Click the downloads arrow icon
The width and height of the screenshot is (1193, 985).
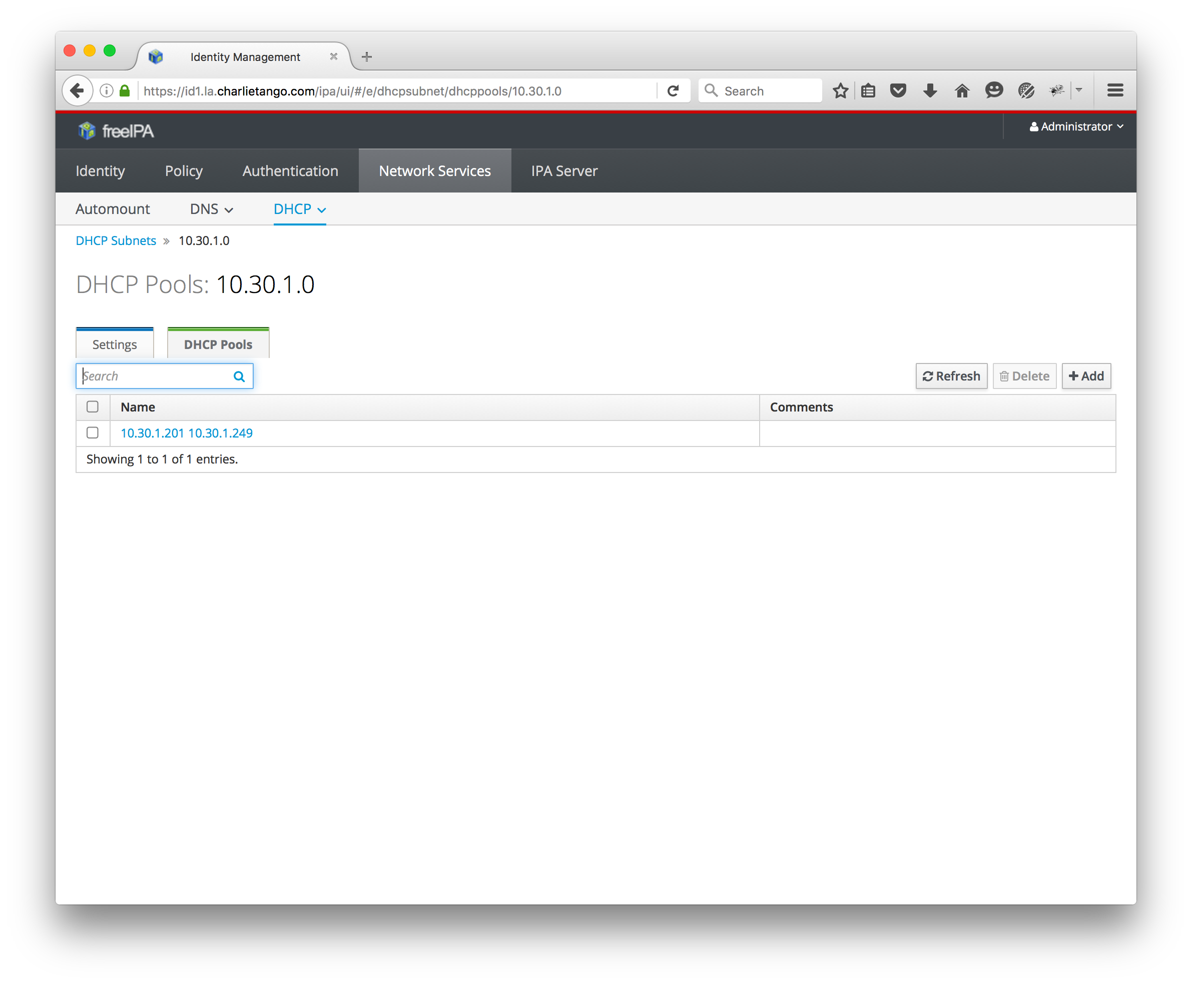coord(930,91)
